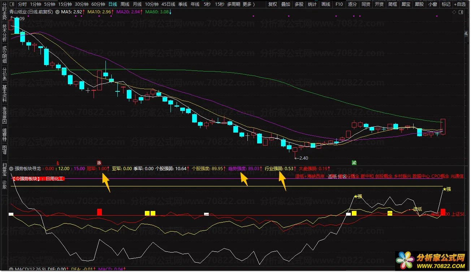
Task: Toggle 小窗 mini window mode
Action: [432, 4]
